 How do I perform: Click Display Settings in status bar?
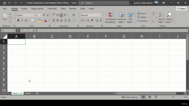pos(129,97)
